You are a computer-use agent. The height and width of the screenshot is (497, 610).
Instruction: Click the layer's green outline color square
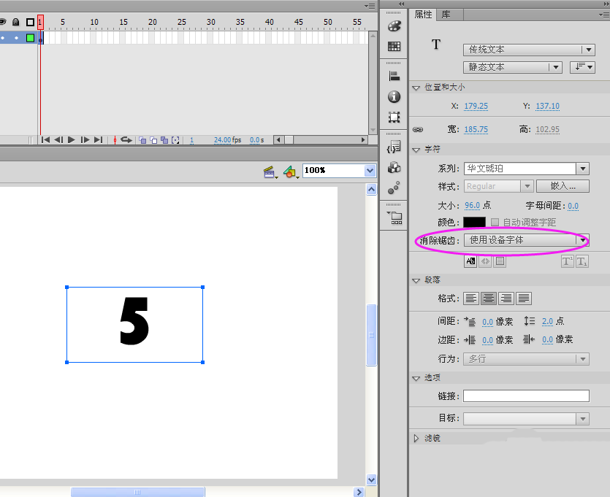[x=31, y=38]
